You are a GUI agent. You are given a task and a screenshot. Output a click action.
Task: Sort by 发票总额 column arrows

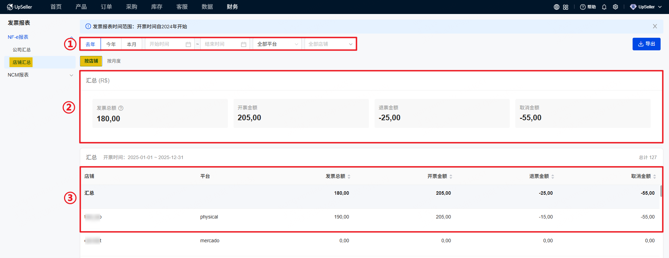(x=349, y=177)
